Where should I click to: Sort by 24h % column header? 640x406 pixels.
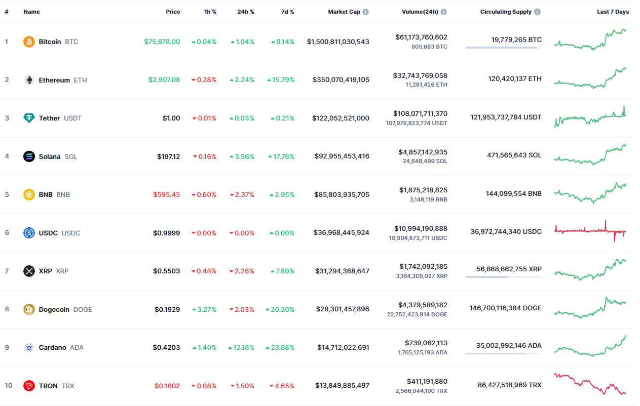point(246,12)
